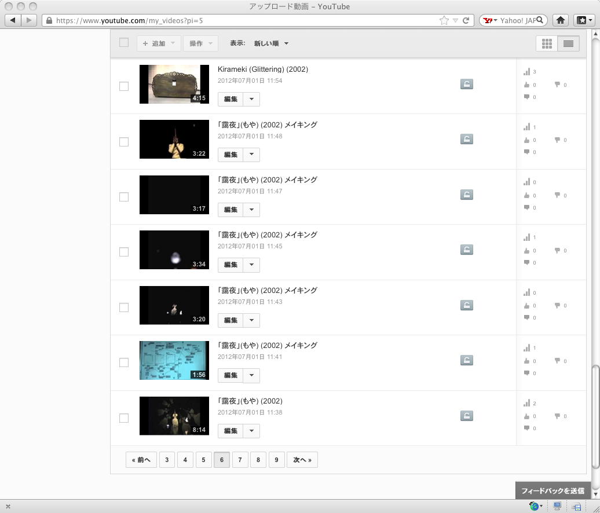Reload the current page

[466, 20]
